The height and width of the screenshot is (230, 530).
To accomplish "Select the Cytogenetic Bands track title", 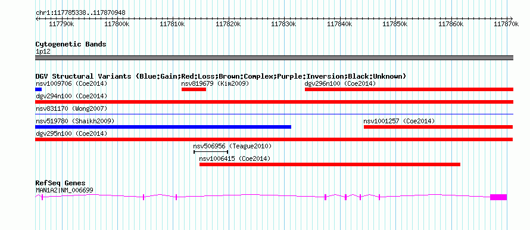I will [x=71, y=44].
